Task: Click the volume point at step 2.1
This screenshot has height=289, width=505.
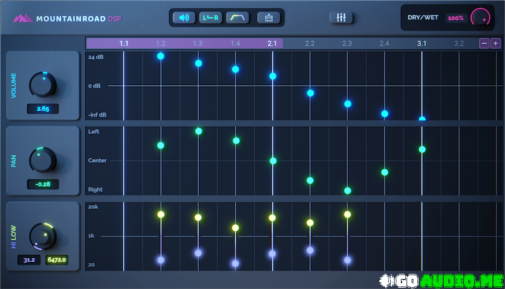Action: click(273, 76)
